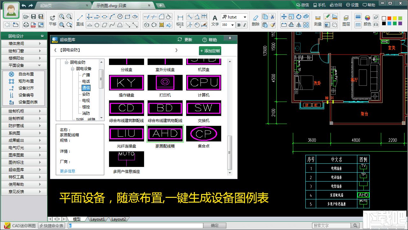Screen dimensions: 408x230
Task: Click the Measure (测量) ruler tool
Action: click(318, 20)
